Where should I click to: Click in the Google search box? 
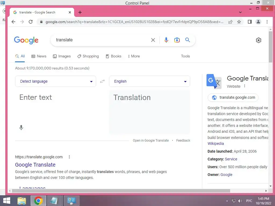102,40
